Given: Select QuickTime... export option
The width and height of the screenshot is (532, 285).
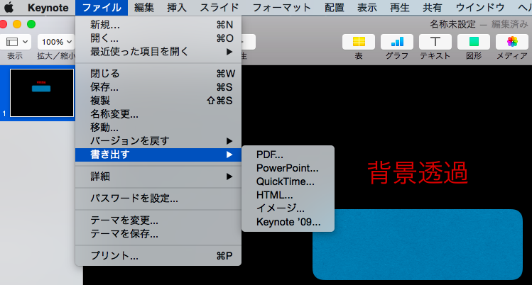Looking at the screenshot, I should coord(285,181).
